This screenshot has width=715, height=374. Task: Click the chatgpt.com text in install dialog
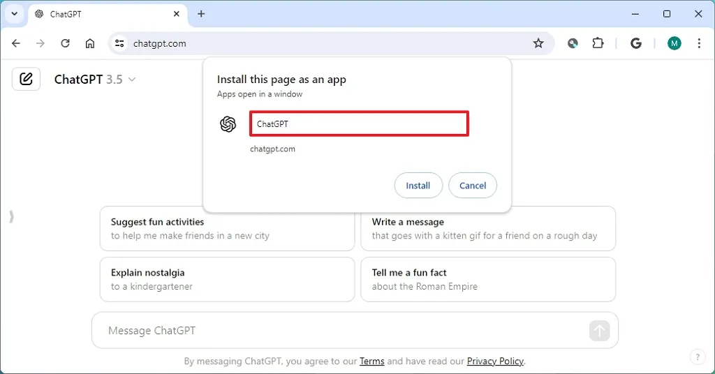coord(272,149)
